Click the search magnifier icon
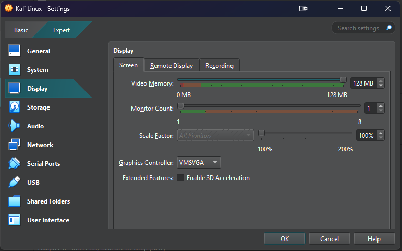402x251 pixels. pyautogui.click(x=389, y=28)
